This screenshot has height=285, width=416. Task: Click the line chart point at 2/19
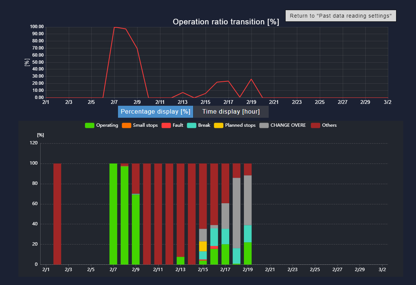pyautogui.click(x=251, y=79)
